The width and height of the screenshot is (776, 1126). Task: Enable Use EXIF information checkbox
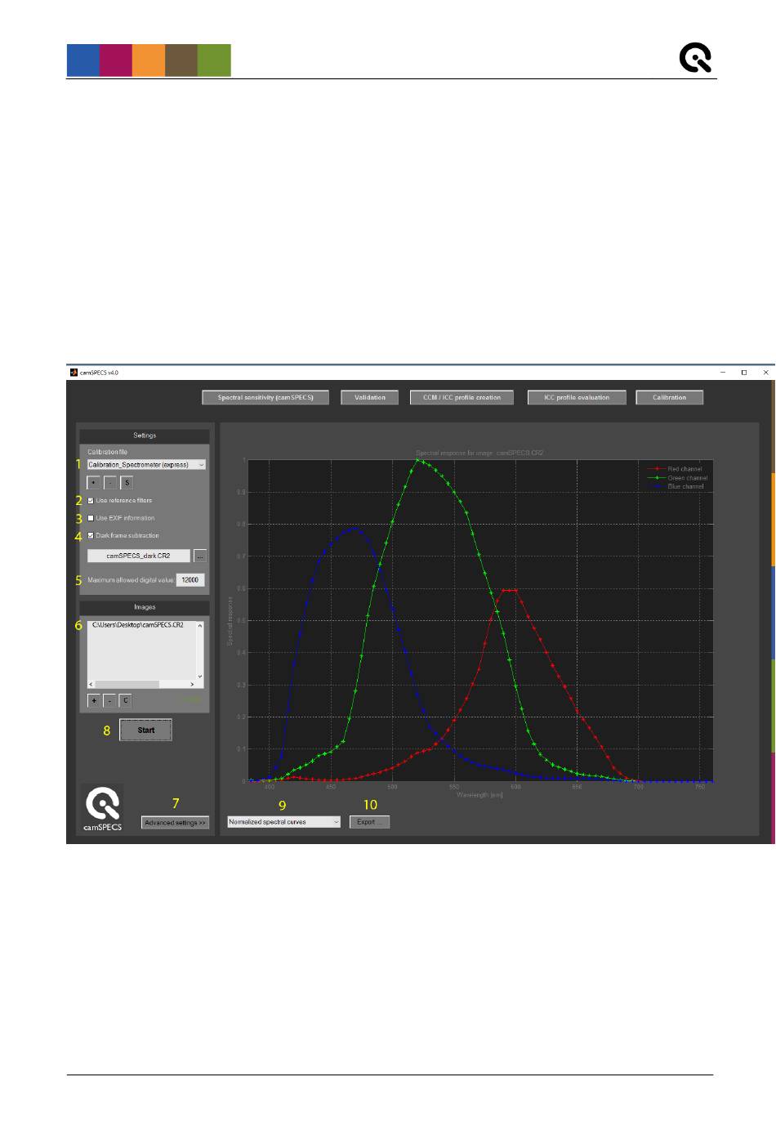point(91,518)
